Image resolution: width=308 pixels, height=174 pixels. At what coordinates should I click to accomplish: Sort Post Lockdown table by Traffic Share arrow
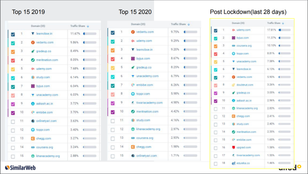click(283, 23)
